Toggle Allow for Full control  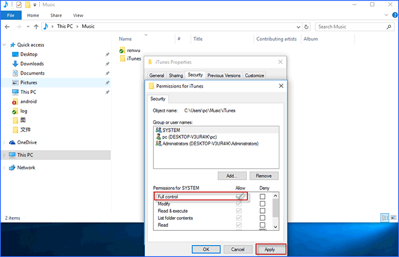(x=239, y=197)
